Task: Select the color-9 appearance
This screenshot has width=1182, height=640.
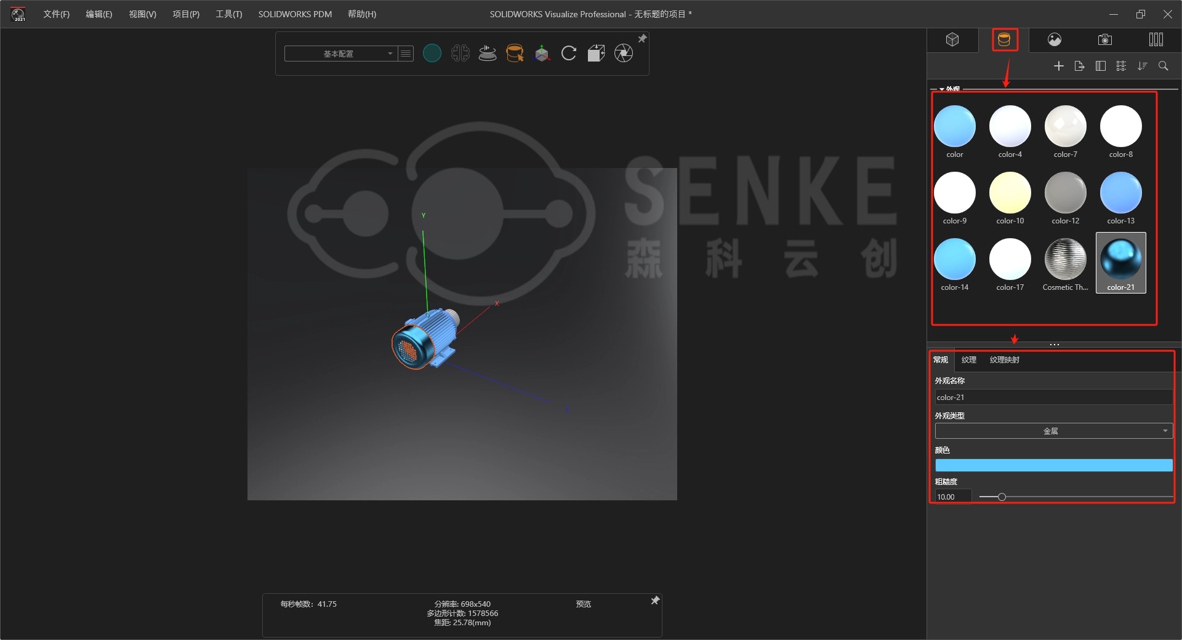Action: [x=955, y=198]
